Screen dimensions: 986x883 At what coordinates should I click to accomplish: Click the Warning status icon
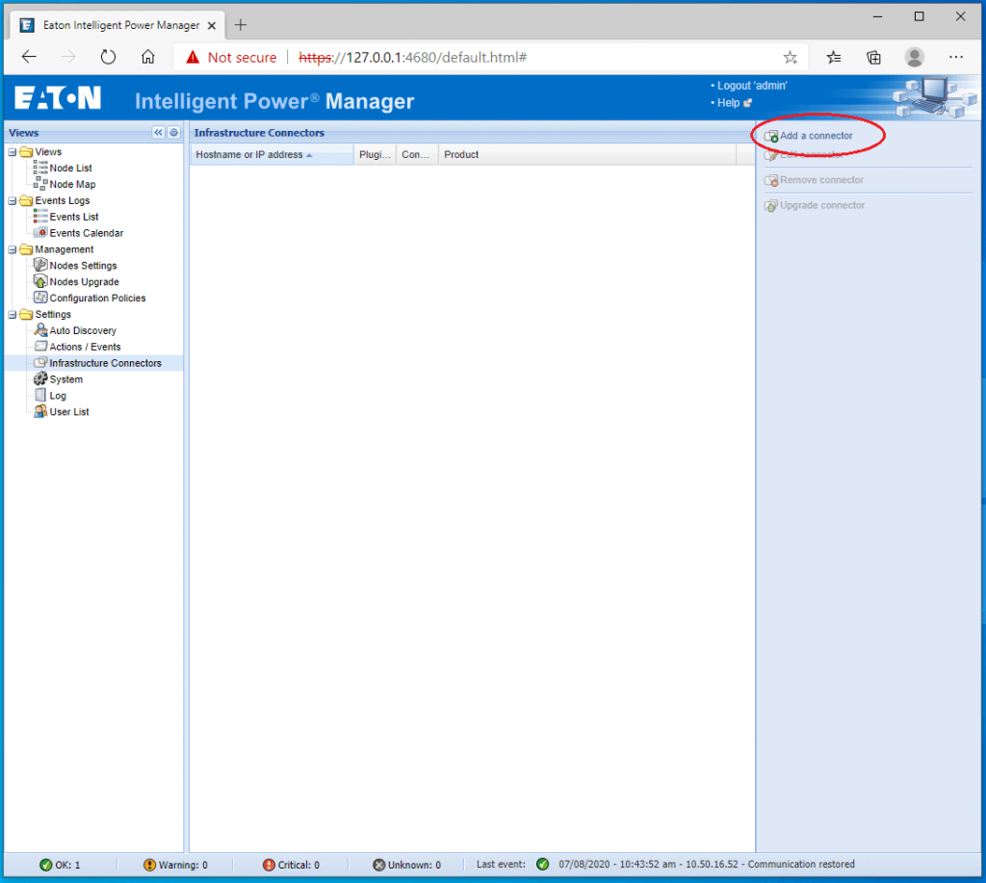pos(149,865)
